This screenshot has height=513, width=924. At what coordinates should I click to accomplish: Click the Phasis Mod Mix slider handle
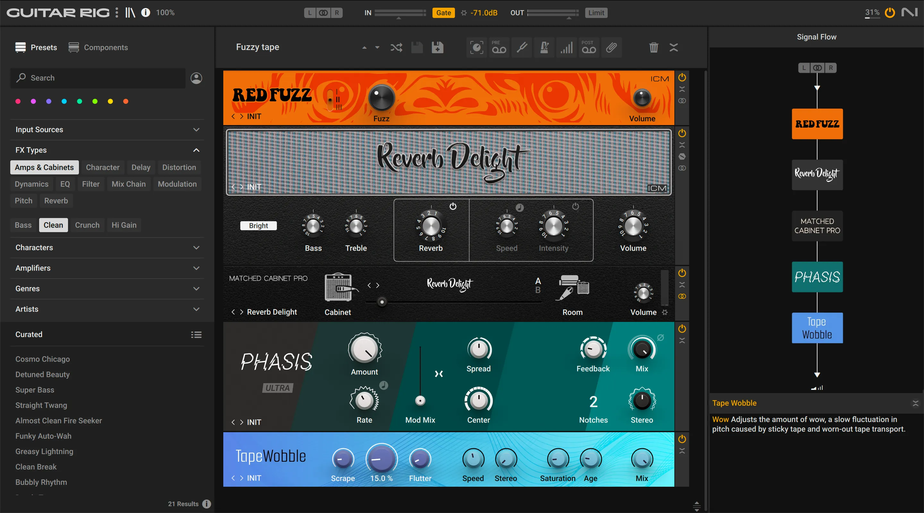pos(420,400)
